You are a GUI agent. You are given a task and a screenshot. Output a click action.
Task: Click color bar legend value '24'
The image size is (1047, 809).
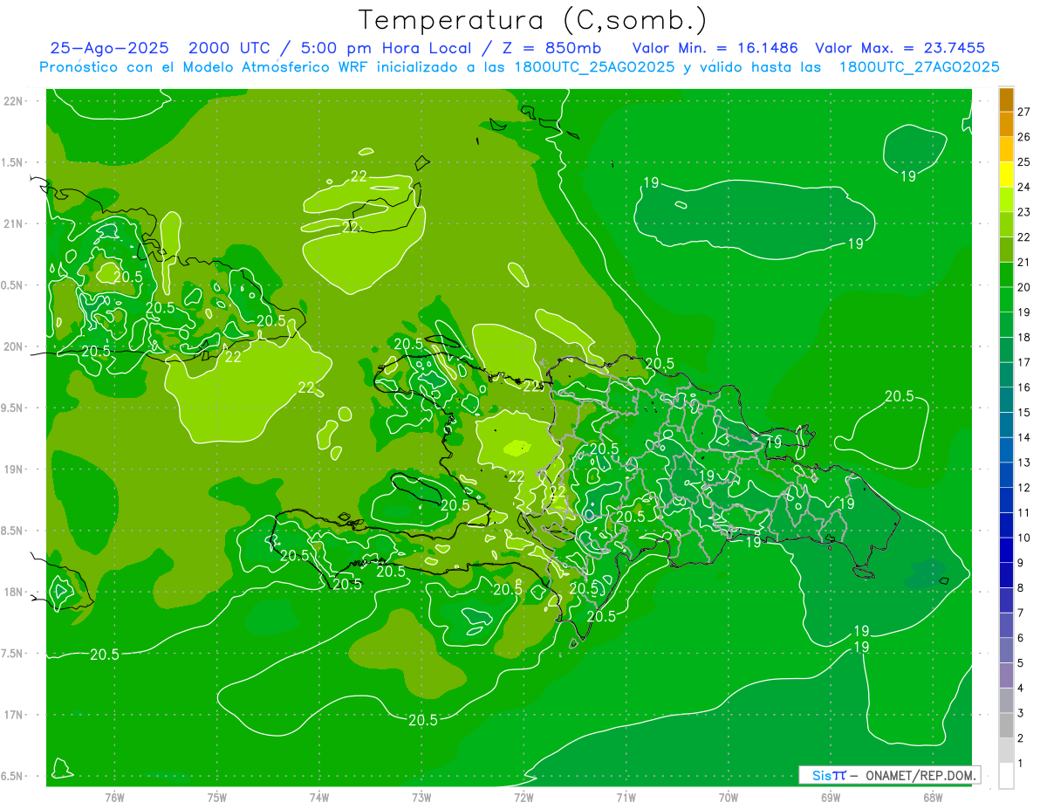click(1024, 187)
